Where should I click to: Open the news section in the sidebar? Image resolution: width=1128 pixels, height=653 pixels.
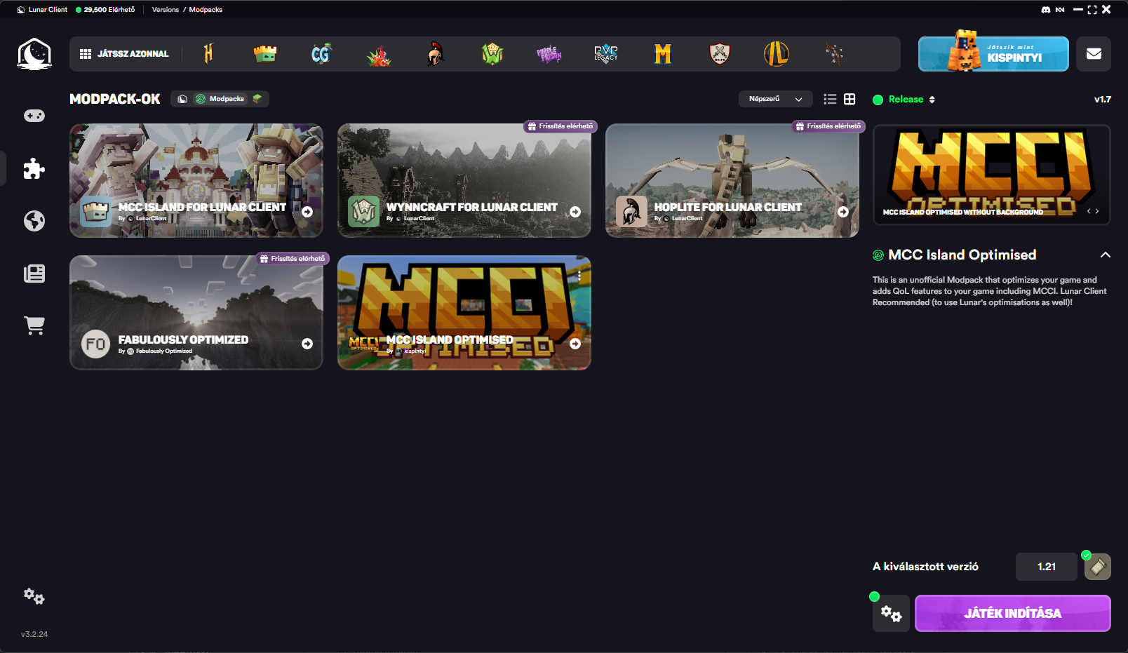(x=34, y=274)
